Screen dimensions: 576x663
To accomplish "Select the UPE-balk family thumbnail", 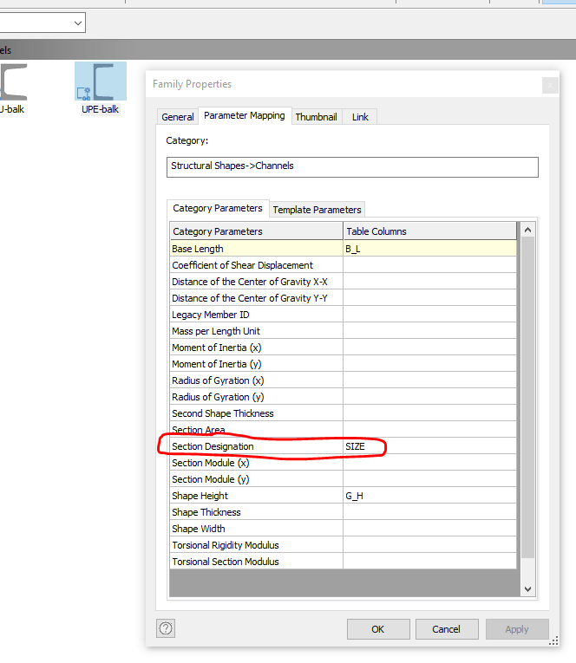I will [101, 81].
